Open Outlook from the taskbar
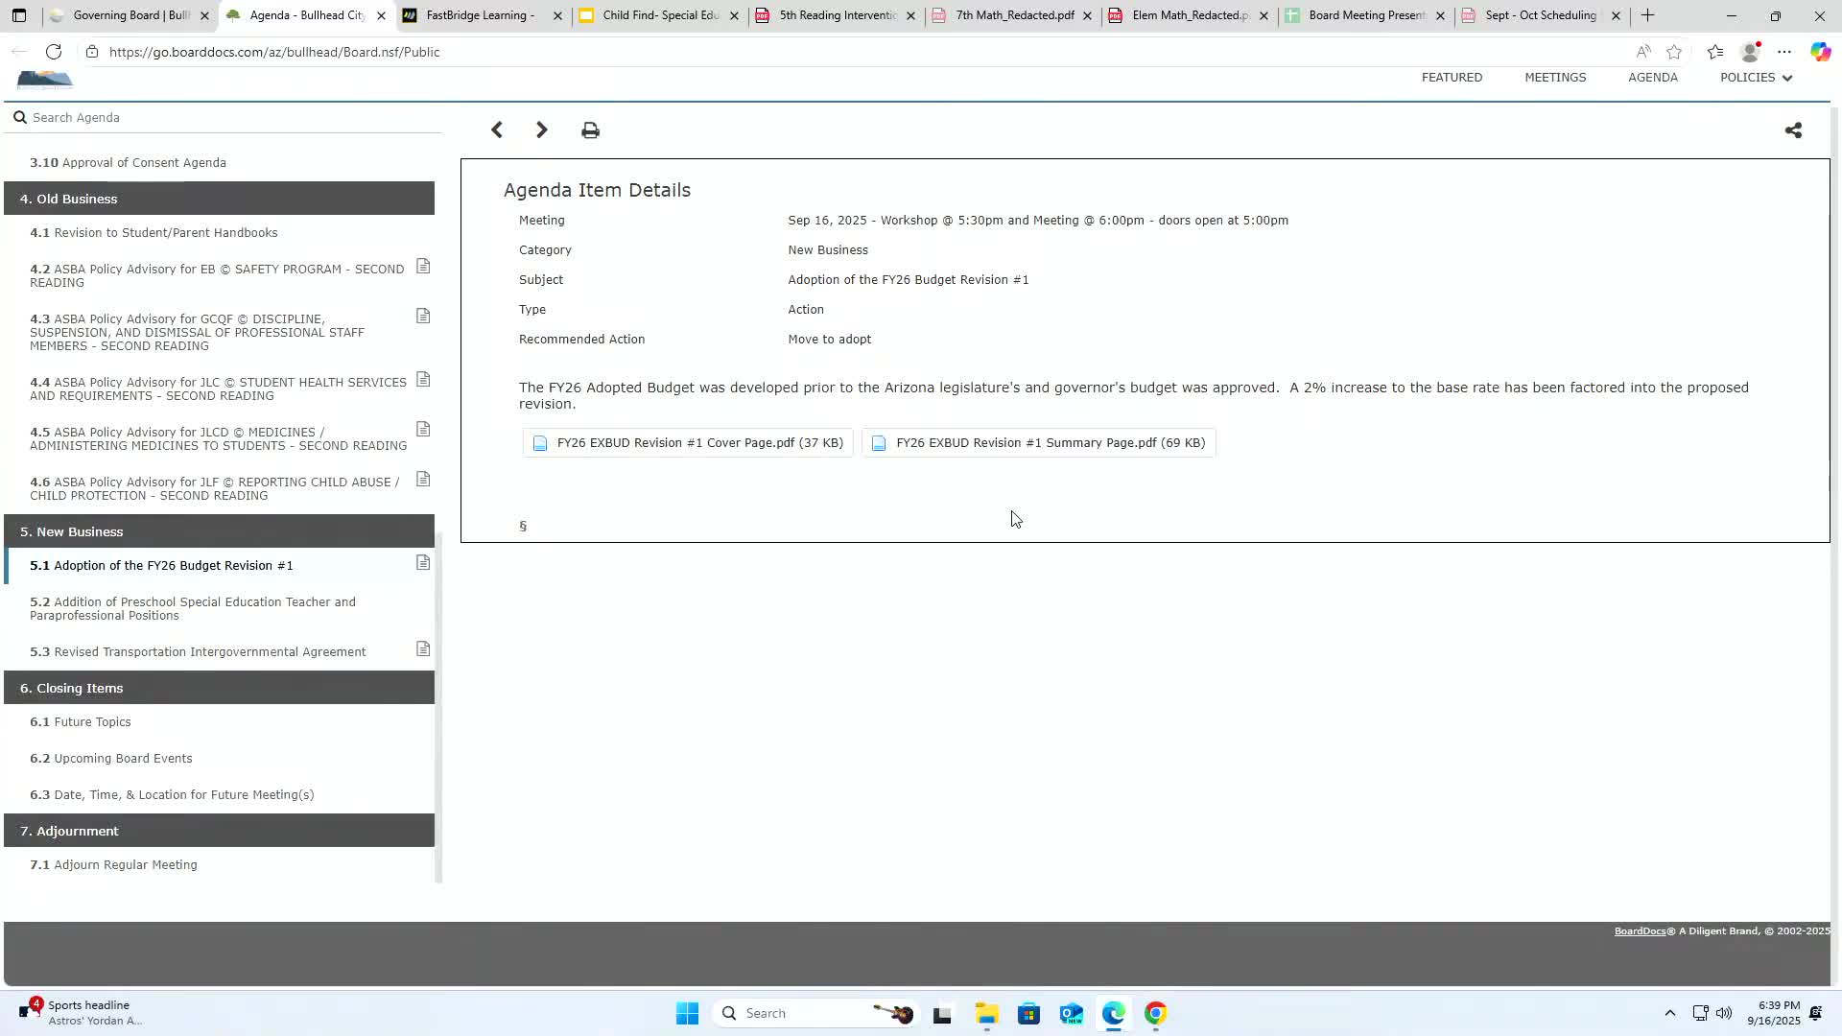Screen dimensions: 1842x1036 1071,1014
